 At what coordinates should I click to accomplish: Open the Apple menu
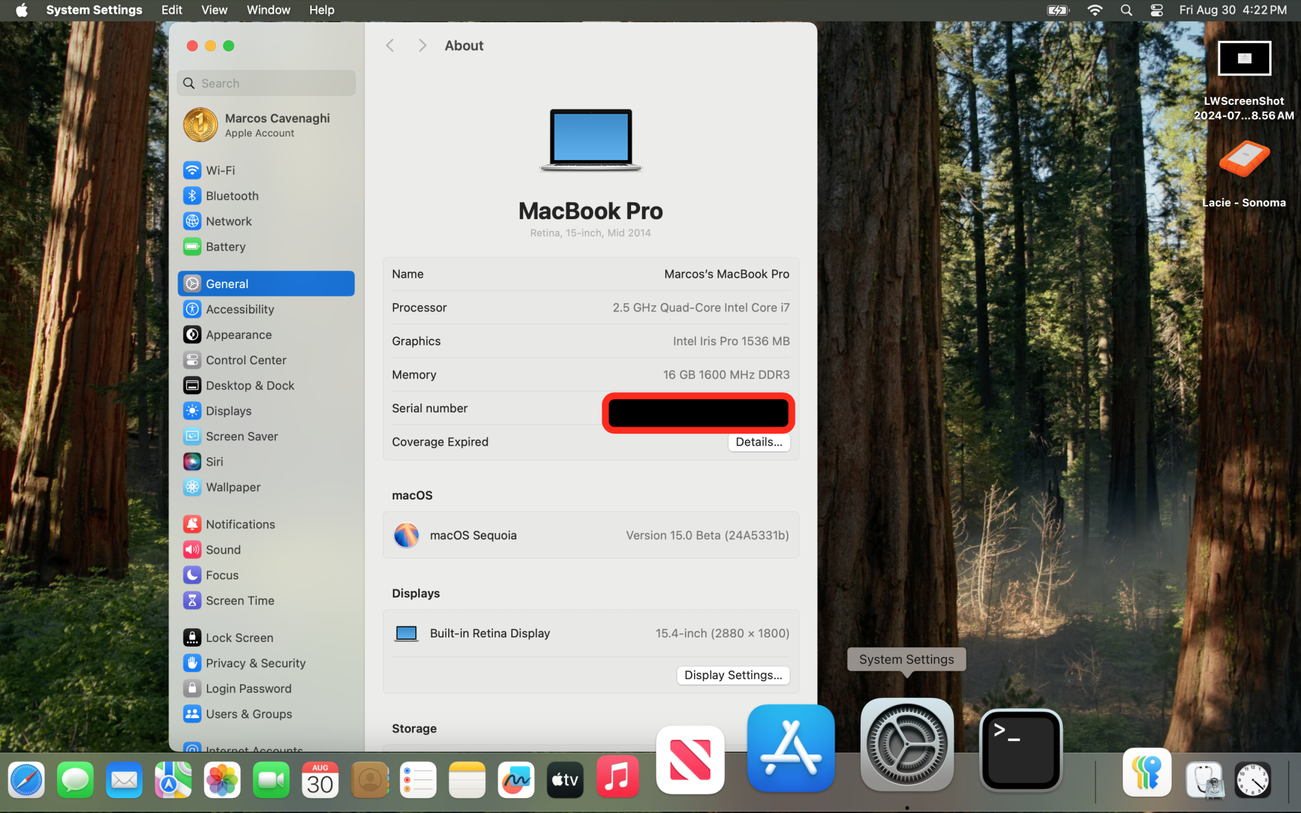(x=21, y=10)
